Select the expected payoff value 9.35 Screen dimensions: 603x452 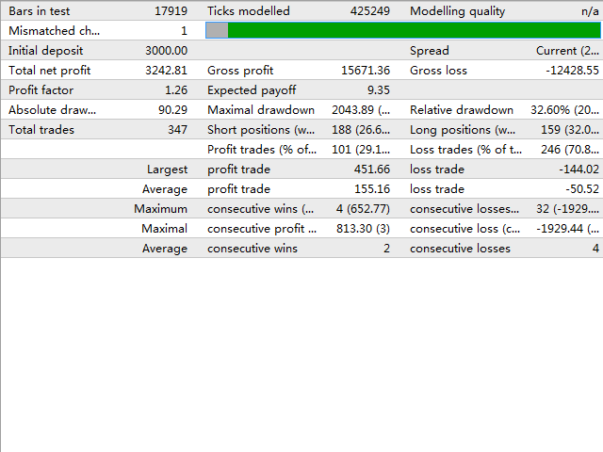coord(379,90)
